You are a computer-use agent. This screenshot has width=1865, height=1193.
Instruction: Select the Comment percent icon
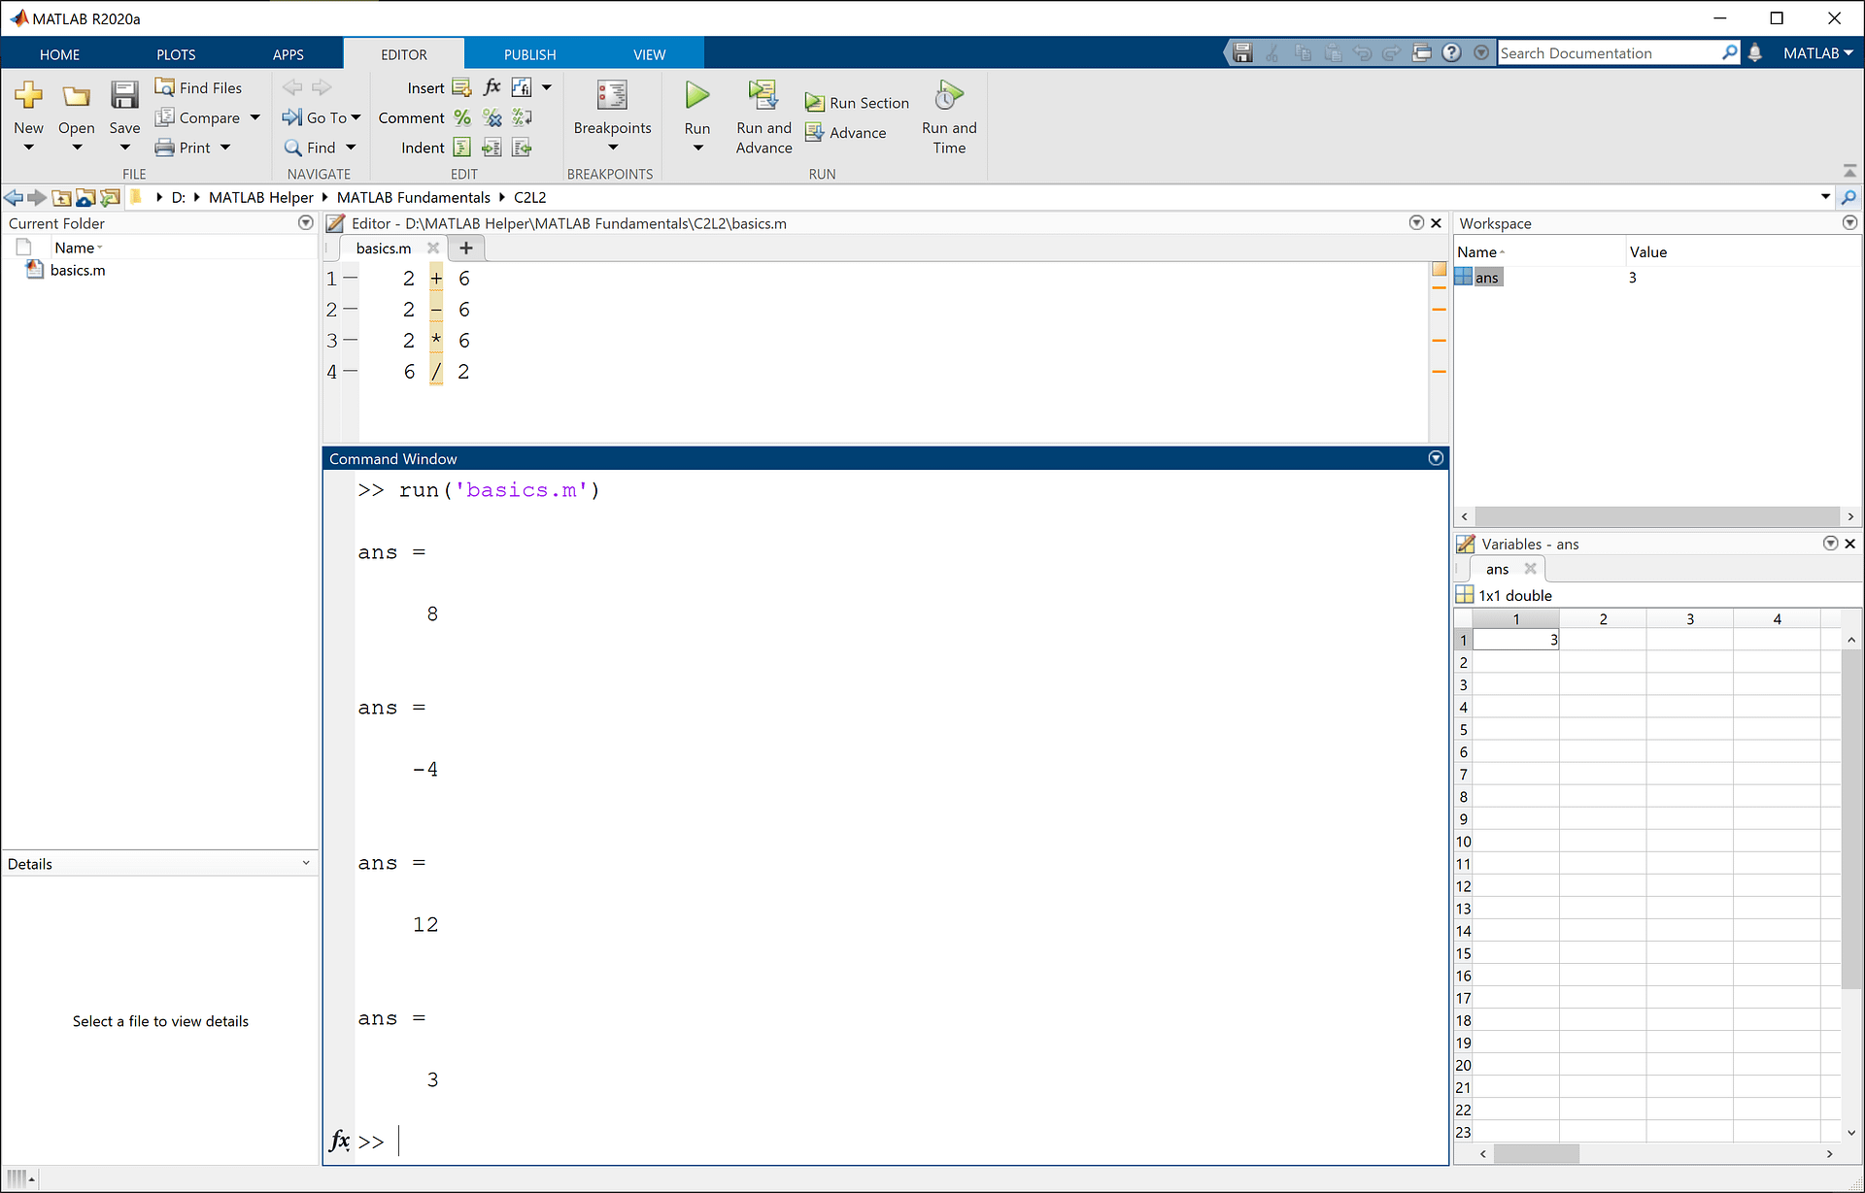461,117
